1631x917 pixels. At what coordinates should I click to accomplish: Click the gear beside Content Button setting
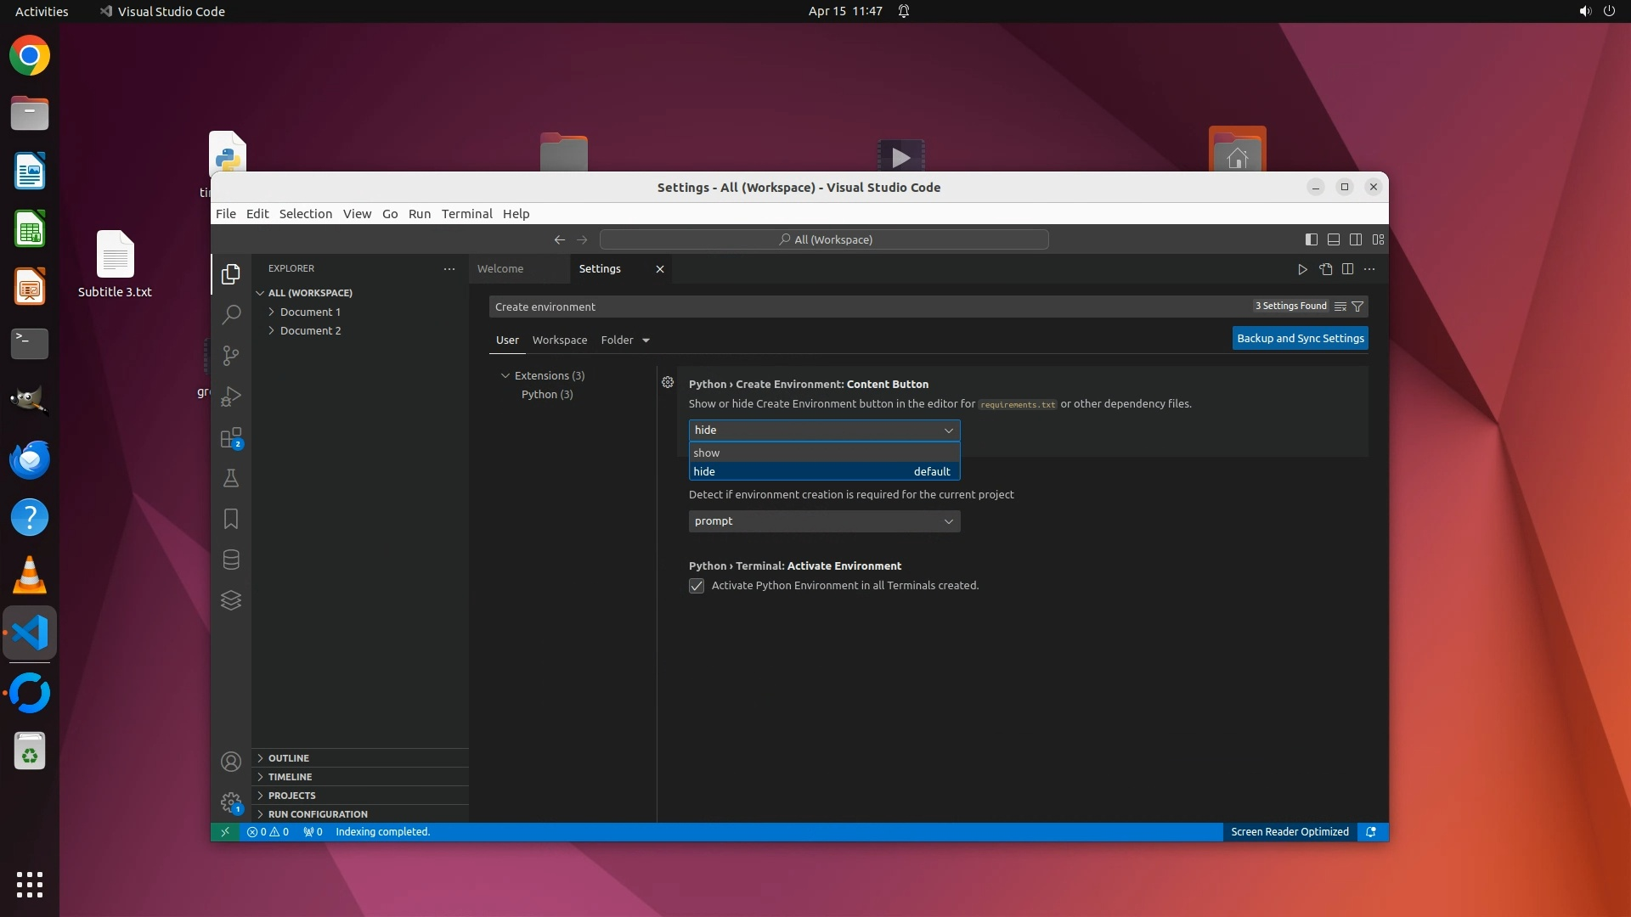tap(668, 383)
